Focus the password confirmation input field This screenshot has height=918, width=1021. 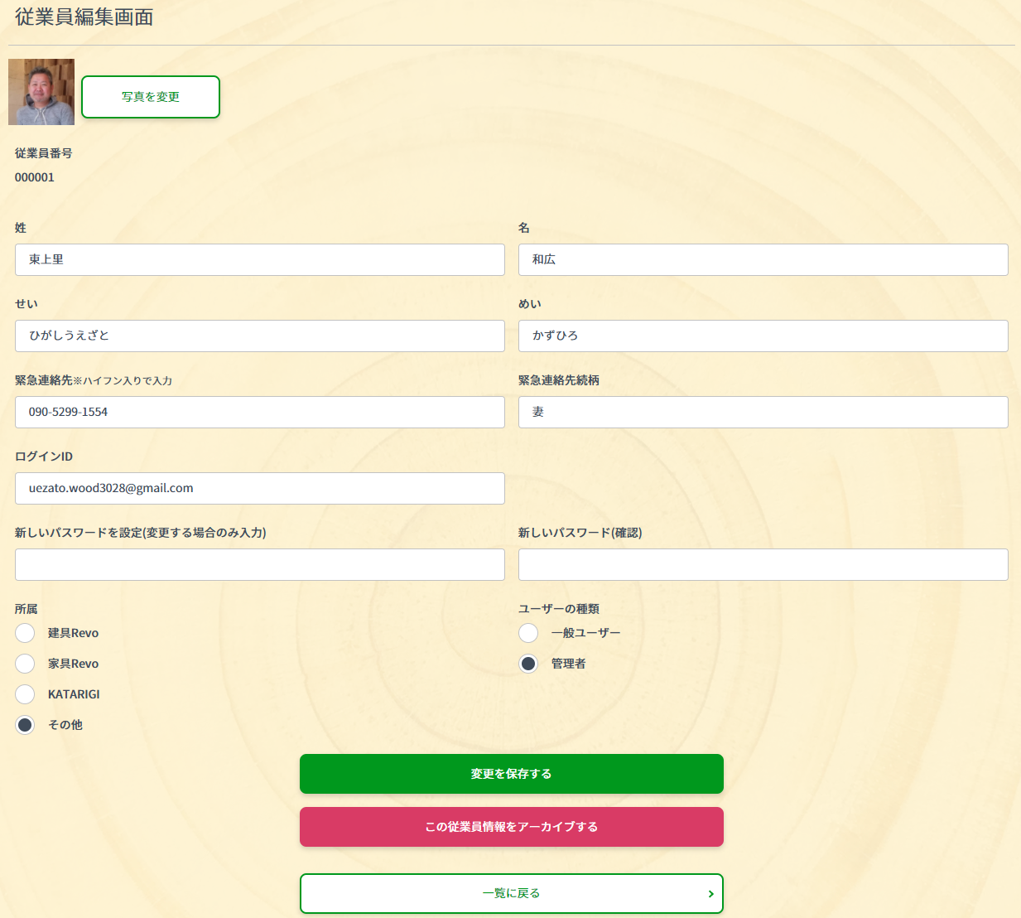[x=763, y=564]
